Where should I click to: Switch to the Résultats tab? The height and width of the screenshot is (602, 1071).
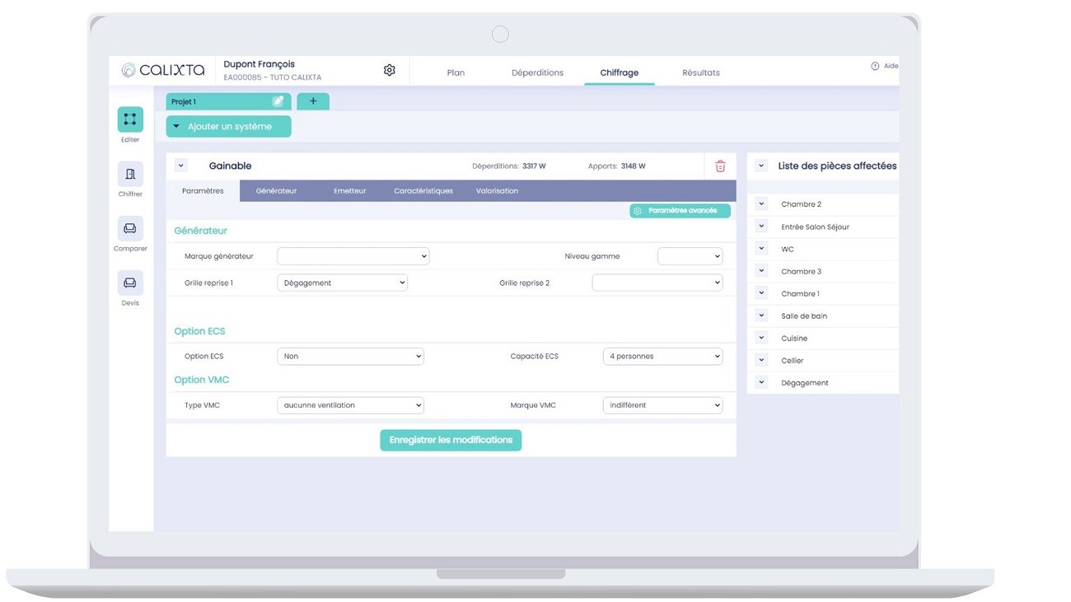(x=699, y=72)
